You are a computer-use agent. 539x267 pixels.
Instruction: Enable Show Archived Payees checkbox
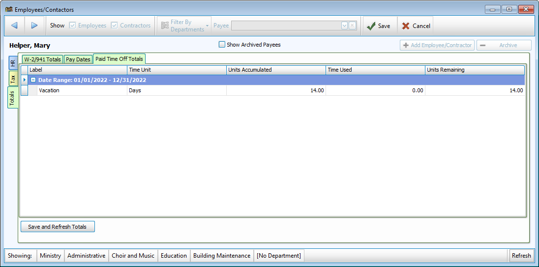pyautogui.click(x=222, y=45)
